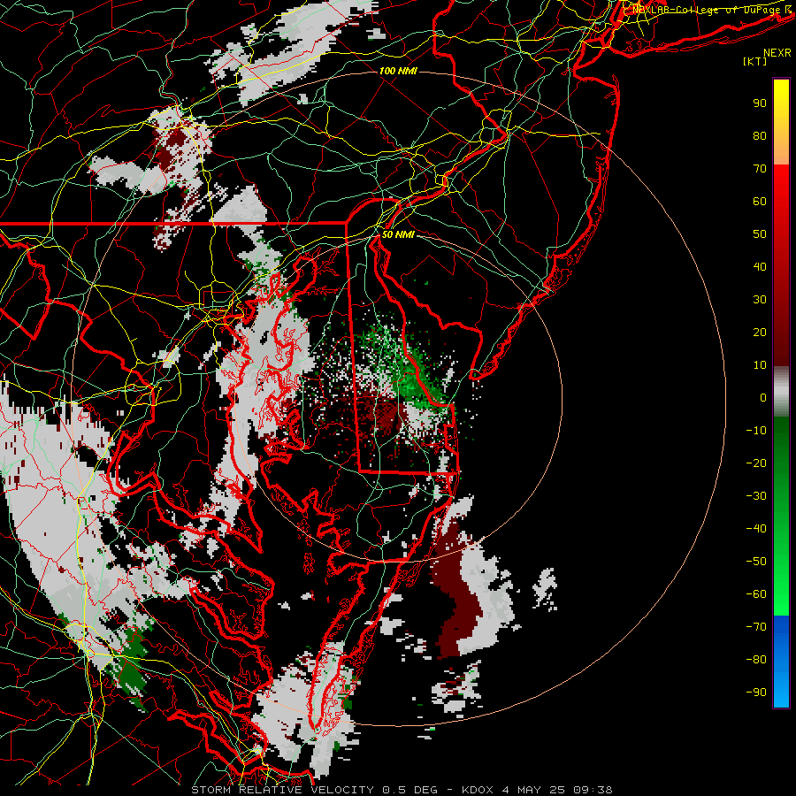The width and height of the screenshot is (796, 796).
Task: Click the positive 50 scale label
Action: [760, 234]
